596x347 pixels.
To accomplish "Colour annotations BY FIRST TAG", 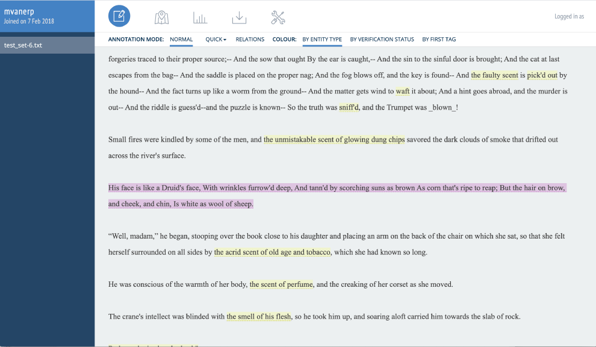I will point(439,39).
